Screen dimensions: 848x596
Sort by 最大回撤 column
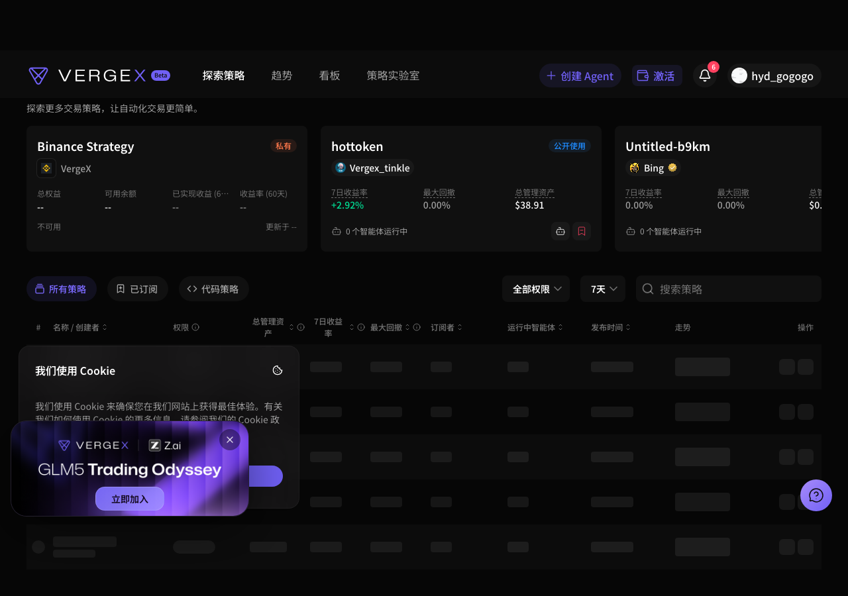tap(407, 327)
